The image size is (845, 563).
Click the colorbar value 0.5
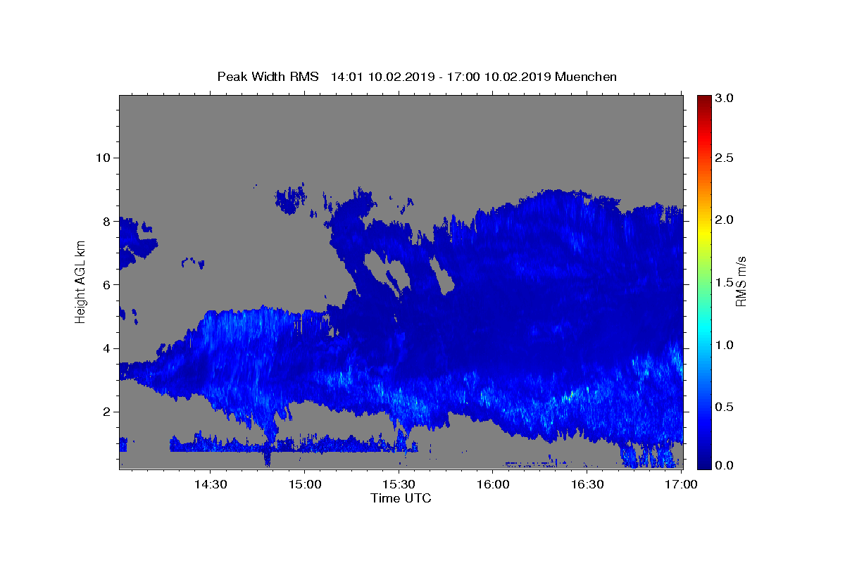[x=725, y=407]
